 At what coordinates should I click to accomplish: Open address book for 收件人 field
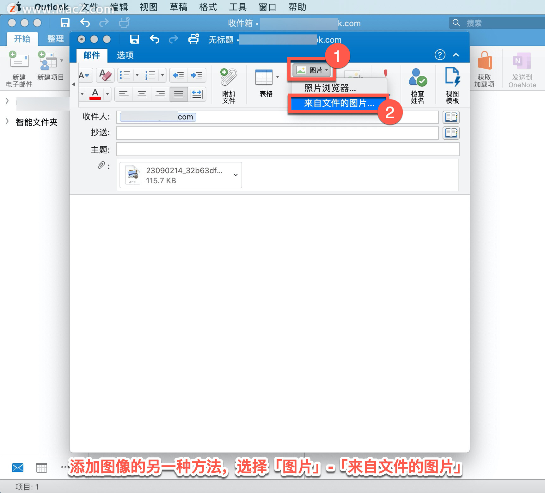(x=451, y=117)
